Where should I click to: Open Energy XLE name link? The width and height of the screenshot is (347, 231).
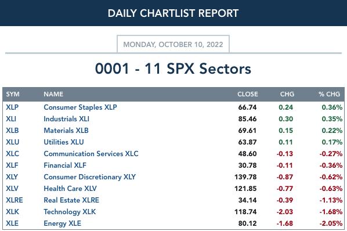[x=63, y=223]
